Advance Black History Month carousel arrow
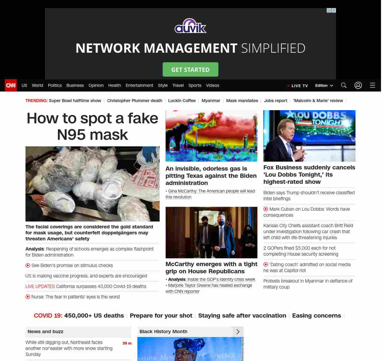The height and width of the screenshot is (361, 384). click(x=238, y=332)
